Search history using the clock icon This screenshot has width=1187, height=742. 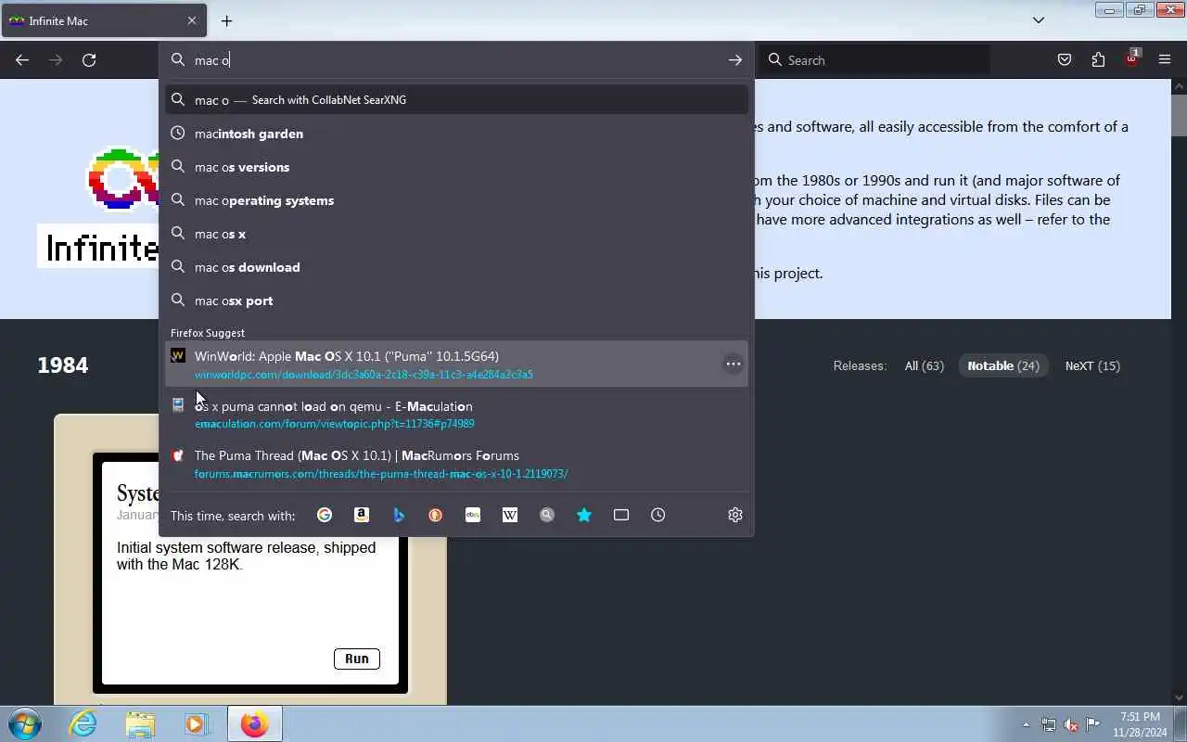click(658, 515)
